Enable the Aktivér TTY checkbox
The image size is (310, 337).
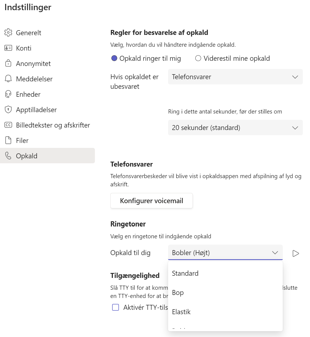pyautogui.click(x=116, y=307)
